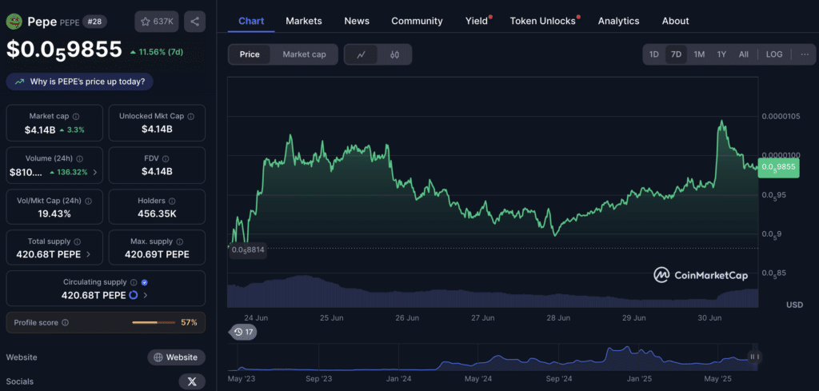
Task: Click 'Why is PEPE's price up today?'
Action: (x=79, y=82)
